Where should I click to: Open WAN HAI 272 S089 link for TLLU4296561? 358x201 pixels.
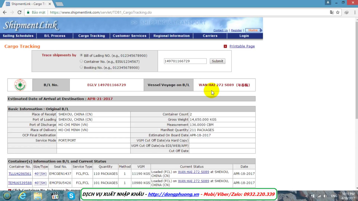coord(194,172)
